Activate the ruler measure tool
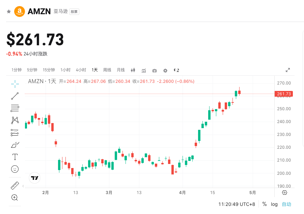The height and width of the screenshot is (214, 304). click(x=15, y=185)
